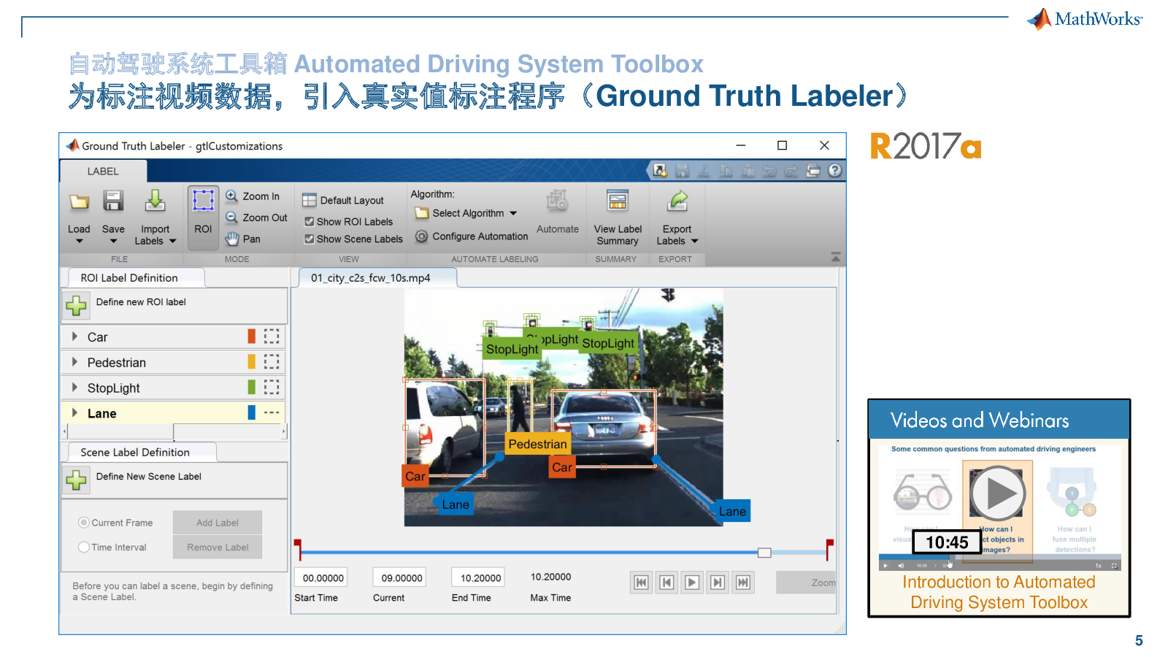Click the undo arrow in quick access bar
This screenshot has height=657, width=1168.
coord(769,171)
